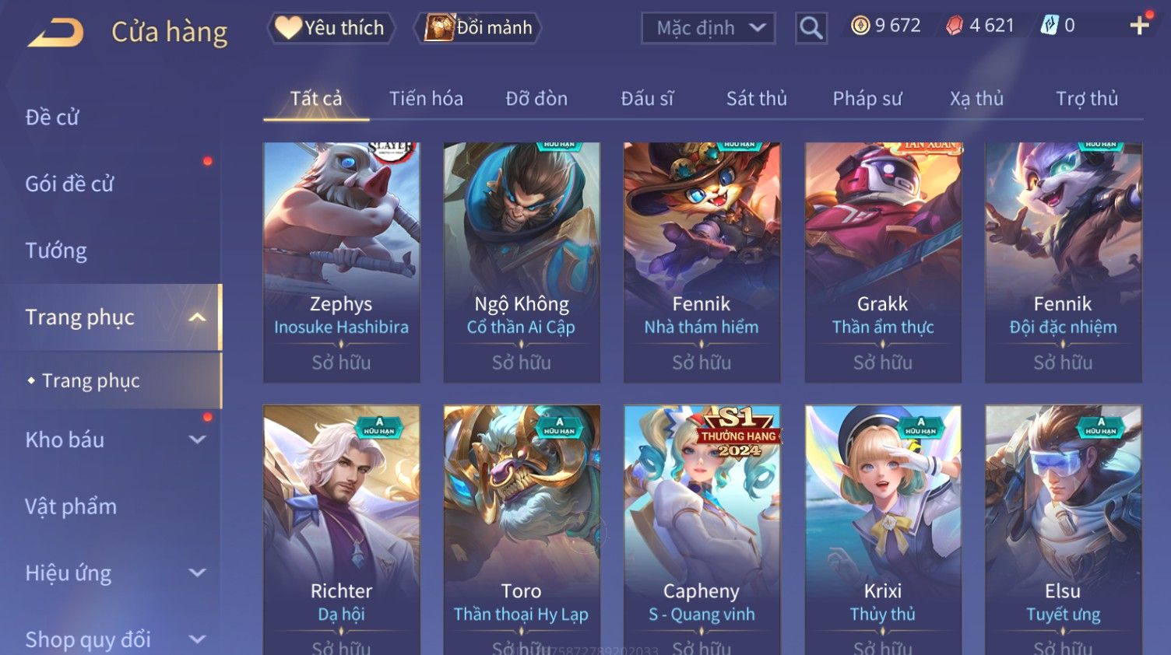The width and height of the screenshot is (1171, 655).
Task: Open the Mặc định sort dropdown
Action: click(x=709, y=29)
